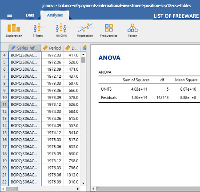
Task: Click the ANOVA results heading
Action: [109, 58]
